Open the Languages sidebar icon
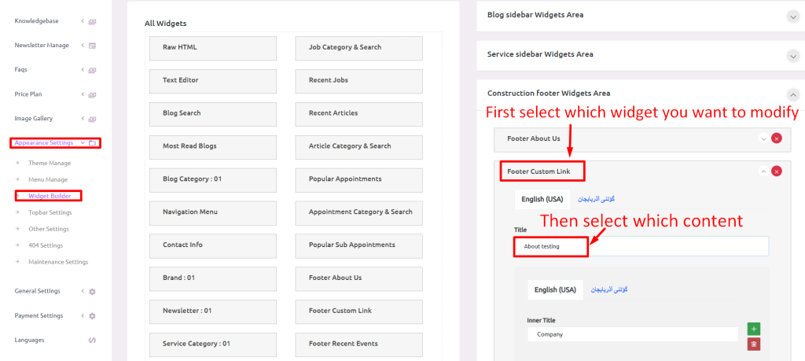805x361 pixels. click(93, 340)
